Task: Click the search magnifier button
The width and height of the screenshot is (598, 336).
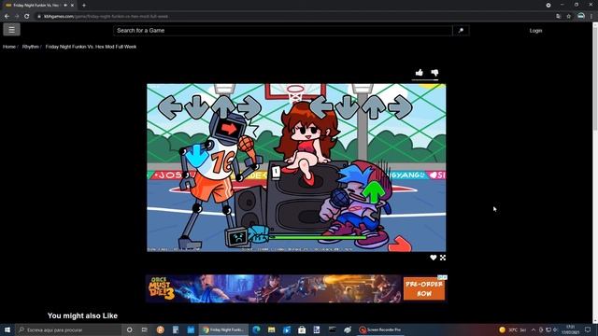Action: [x=461, y=31]
